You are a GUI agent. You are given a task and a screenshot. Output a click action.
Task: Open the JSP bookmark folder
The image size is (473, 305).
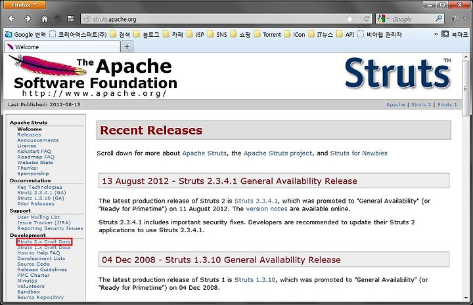point(195,34)
